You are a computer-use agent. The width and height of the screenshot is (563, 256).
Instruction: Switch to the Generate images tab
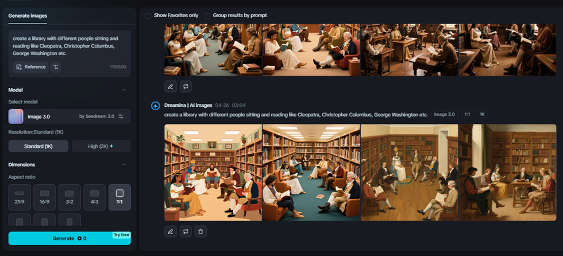click(28, 15)
